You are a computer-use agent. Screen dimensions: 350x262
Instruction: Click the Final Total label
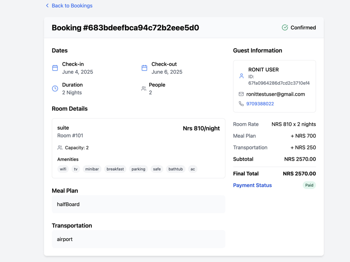(x=246, y=174)
